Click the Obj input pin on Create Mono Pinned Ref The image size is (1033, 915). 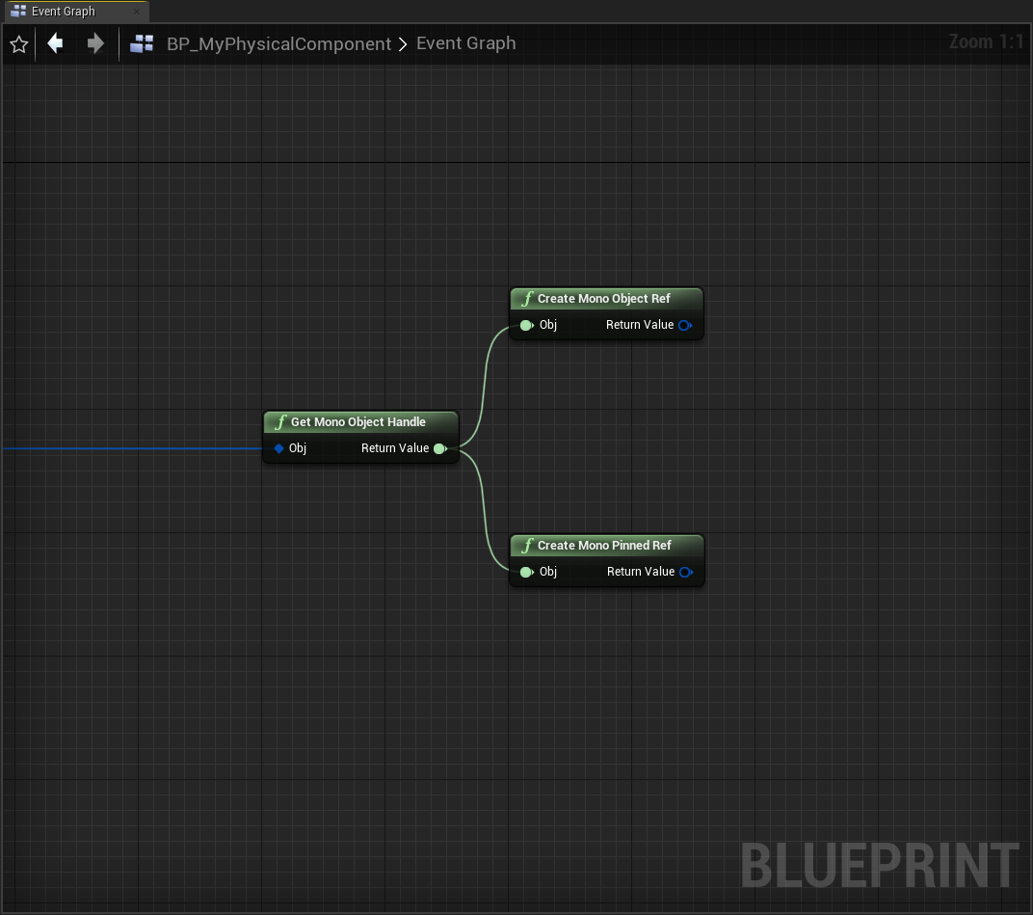(x=526, y=572)
